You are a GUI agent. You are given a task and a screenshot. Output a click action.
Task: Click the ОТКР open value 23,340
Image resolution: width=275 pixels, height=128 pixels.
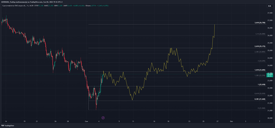point(41,5)
